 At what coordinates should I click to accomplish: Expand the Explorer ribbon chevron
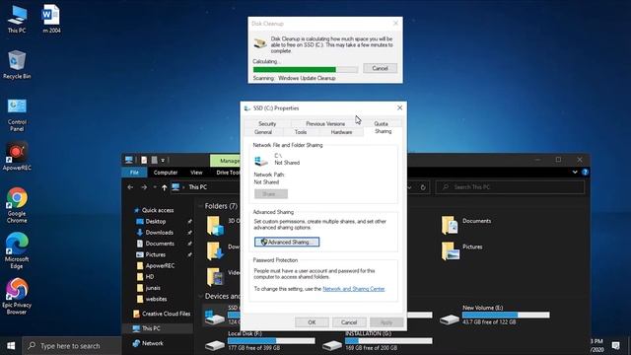pos(575,173)
